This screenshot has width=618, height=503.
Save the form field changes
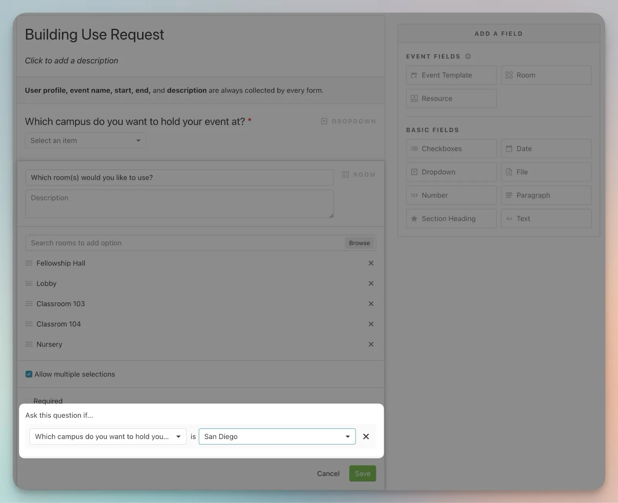362,474
